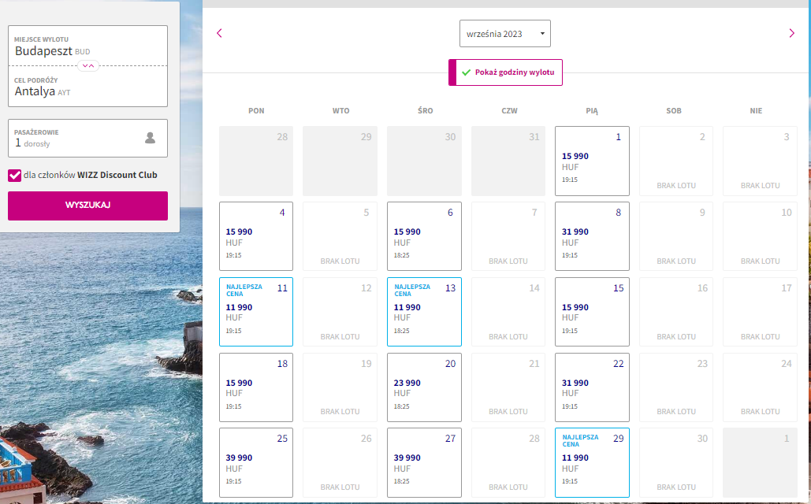811x504 pixels.
Task: Choose September 20 flight for 23 990 HUF
Action: (424, 387)
